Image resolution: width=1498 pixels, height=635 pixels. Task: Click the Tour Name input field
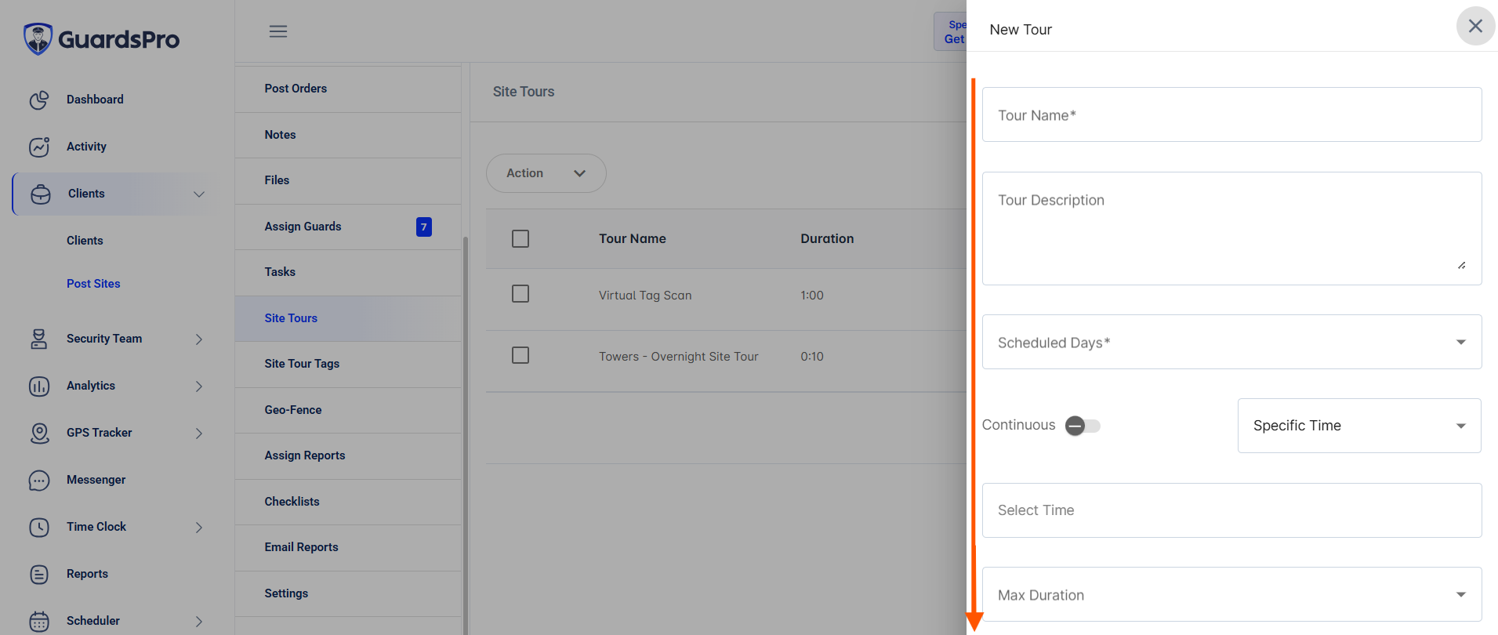click(x=1231, y=114)
